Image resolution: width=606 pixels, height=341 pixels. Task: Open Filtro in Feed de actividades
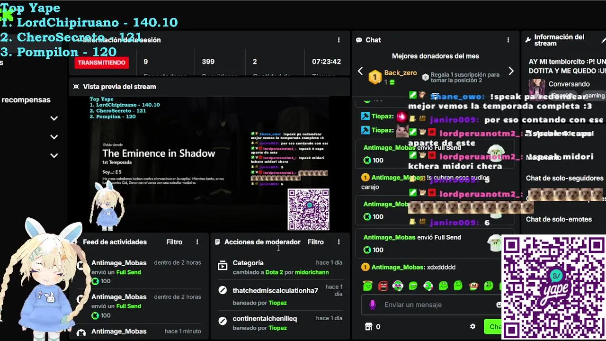174,242
